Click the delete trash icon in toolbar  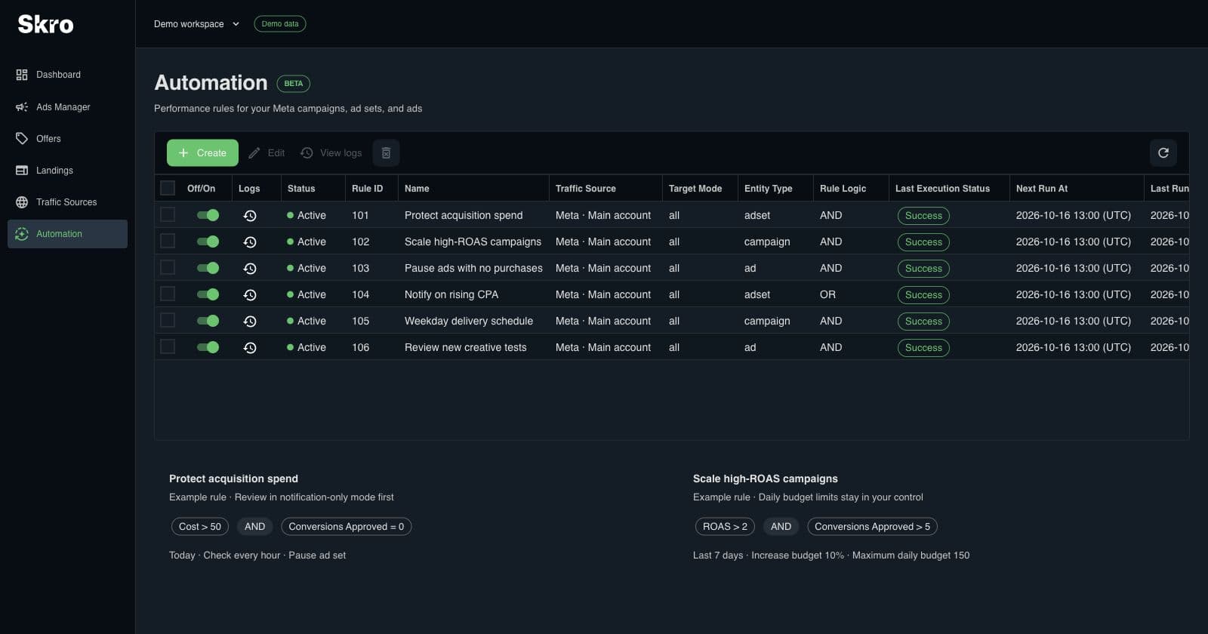point(386,152)
